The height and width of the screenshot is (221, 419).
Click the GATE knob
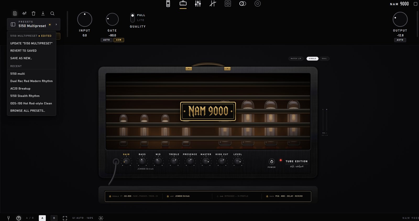click(x=112, y=19)
